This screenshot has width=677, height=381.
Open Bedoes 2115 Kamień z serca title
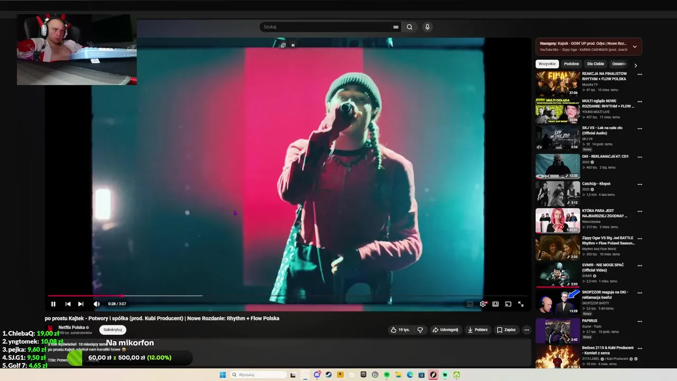pyautogui.click(x=608, y=350)
